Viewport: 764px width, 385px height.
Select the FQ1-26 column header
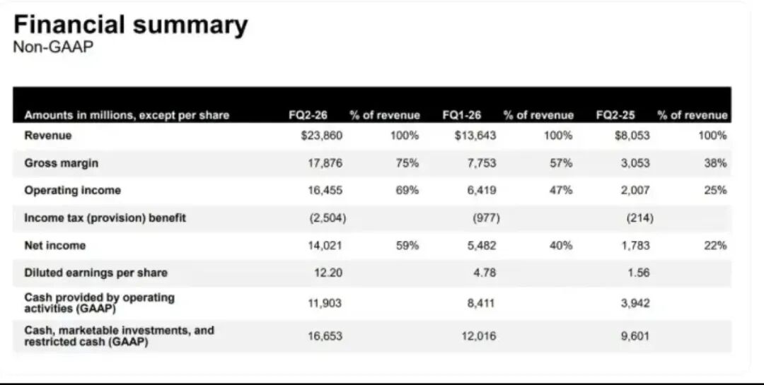461,115
